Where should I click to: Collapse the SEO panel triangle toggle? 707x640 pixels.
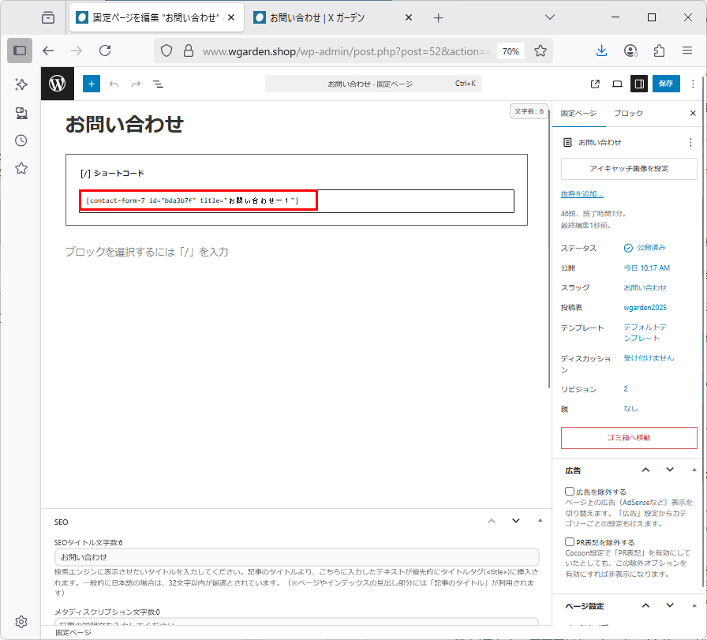click(540, 521)
